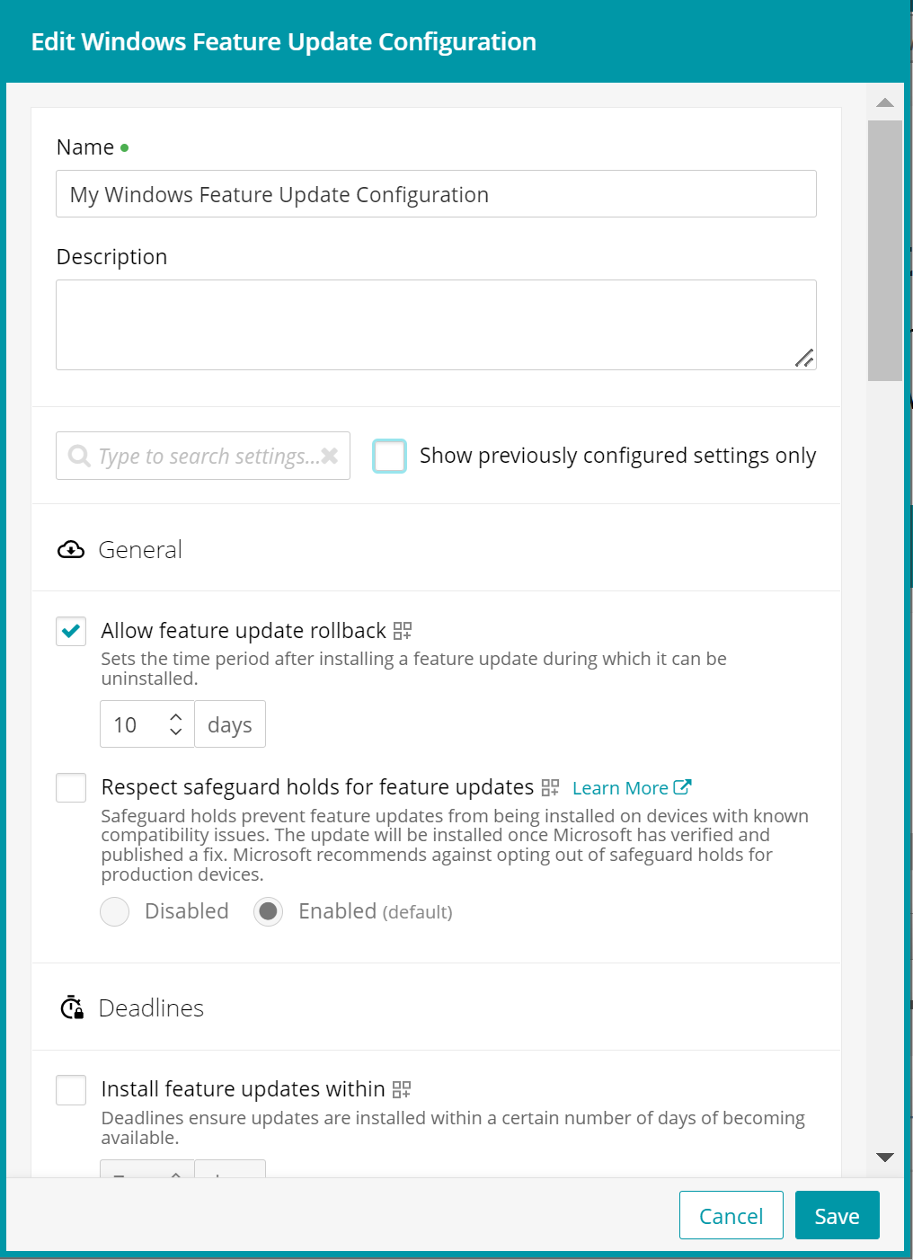The image size is (913, 1260).
Task: Click into the Name input field
Action: tap(436, 194)
